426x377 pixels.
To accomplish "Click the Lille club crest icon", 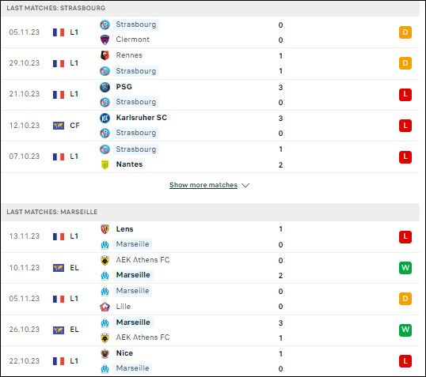I will click(x=105, y=307).
